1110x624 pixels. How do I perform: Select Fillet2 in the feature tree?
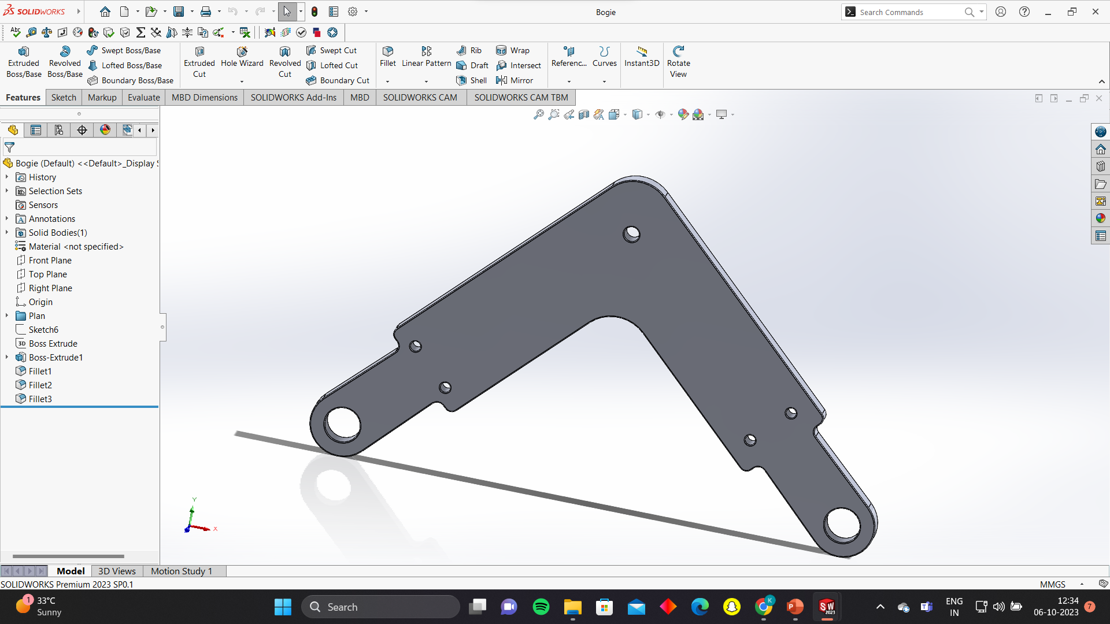pyautogui.click(x=40, y=385)
